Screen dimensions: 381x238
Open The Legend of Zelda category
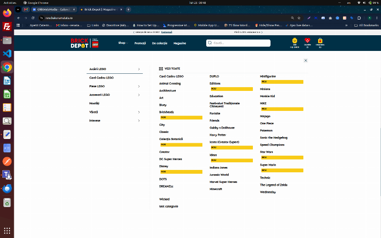pos(273,185)
